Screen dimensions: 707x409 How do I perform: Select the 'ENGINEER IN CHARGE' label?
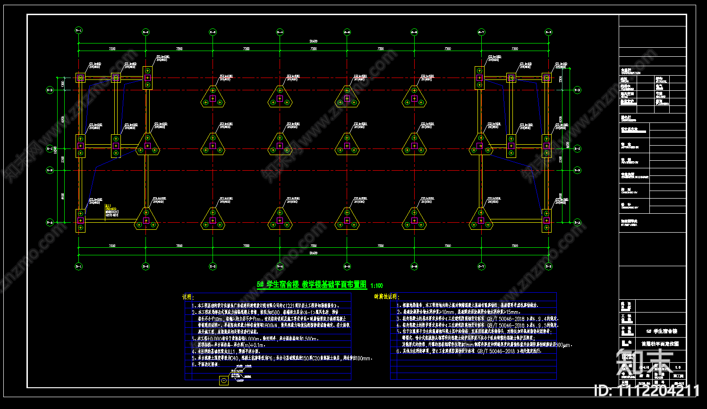634,177
